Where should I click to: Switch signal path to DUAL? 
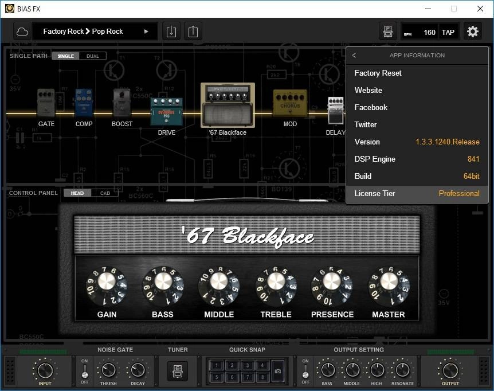click(93, 56)
